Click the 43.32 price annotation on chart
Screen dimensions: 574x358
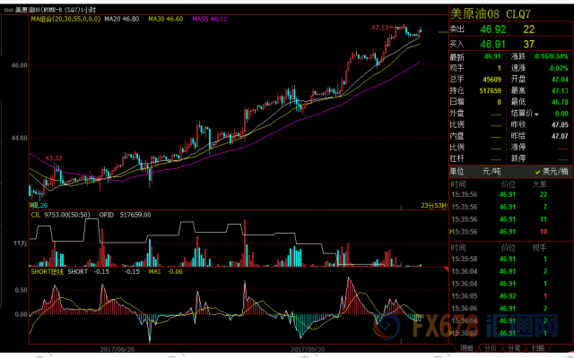click(x=54, y=158)
